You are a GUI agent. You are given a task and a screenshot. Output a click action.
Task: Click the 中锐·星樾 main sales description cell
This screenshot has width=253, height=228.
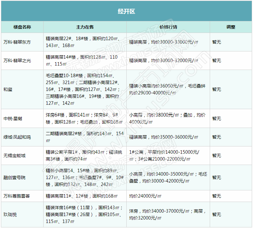[85, 119]
